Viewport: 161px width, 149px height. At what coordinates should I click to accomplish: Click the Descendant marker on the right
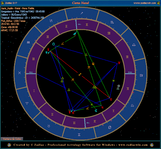[x=130, y=73]
